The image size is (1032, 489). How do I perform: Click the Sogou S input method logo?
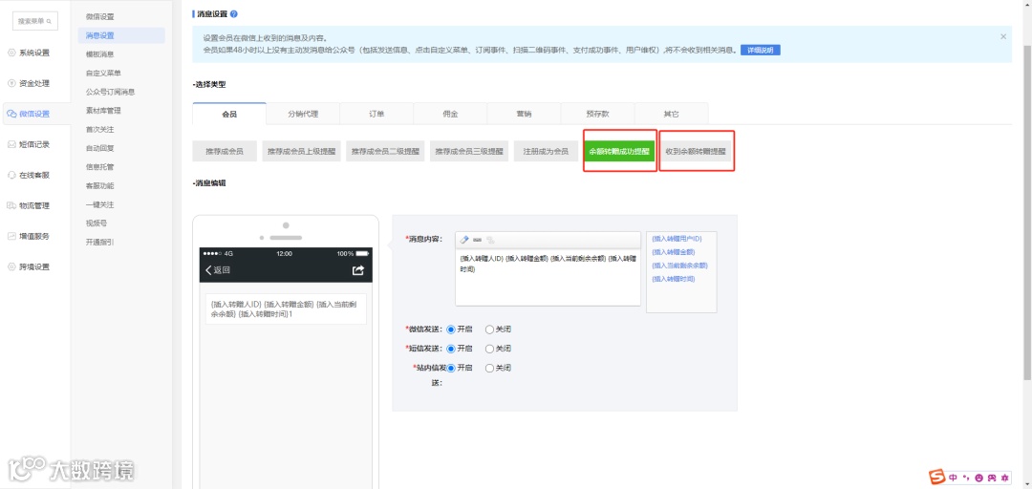click(x=936, y=477)
